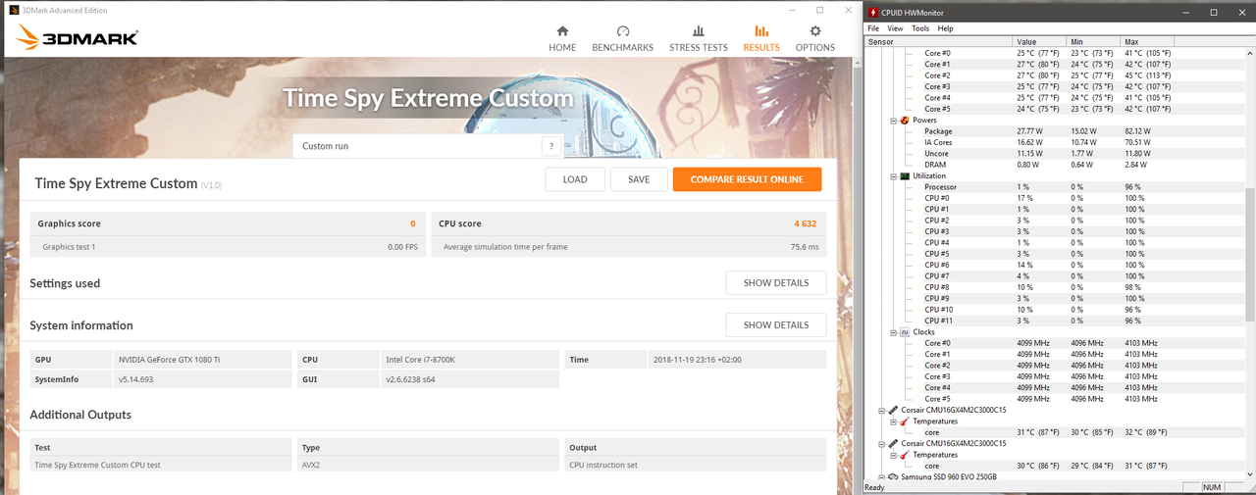Click the Samsung SSD 960 EVO drive icon
This screenshot has height=495, width=1256.
pos(892,477)
